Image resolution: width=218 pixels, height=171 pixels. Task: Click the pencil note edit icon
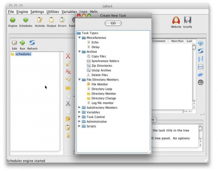click(x=68, y=119)
